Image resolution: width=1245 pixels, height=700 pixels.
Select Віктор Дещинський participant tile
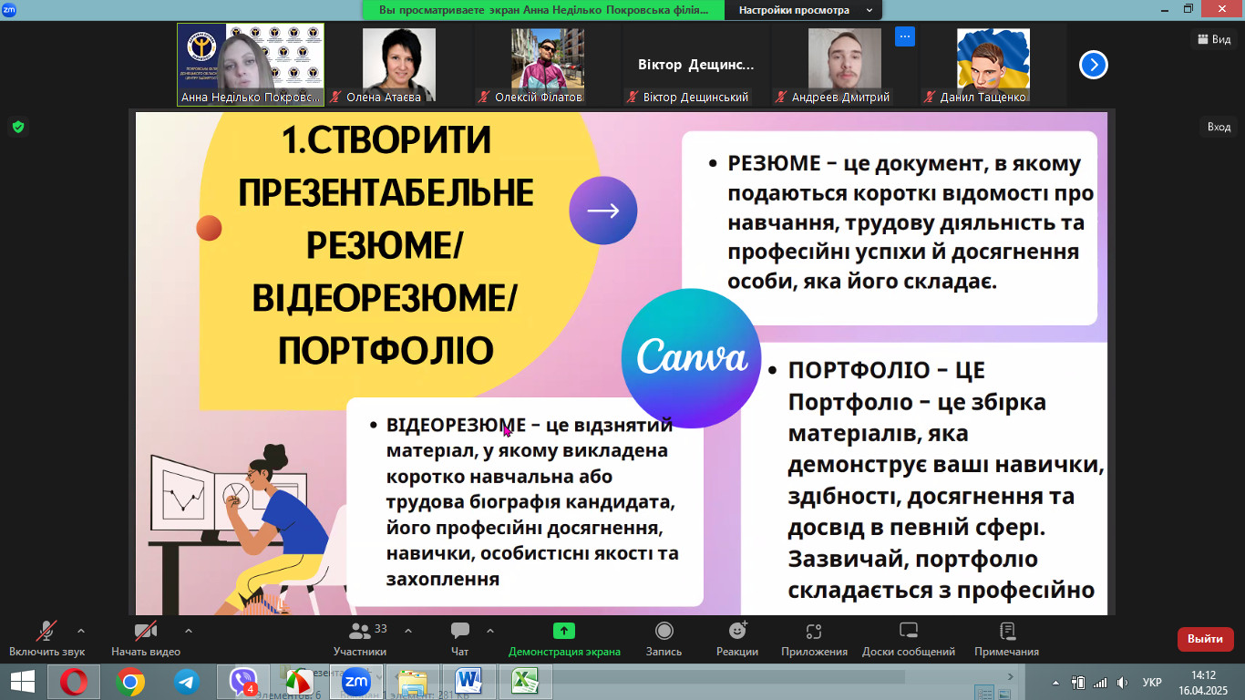(x=695, y=65)
